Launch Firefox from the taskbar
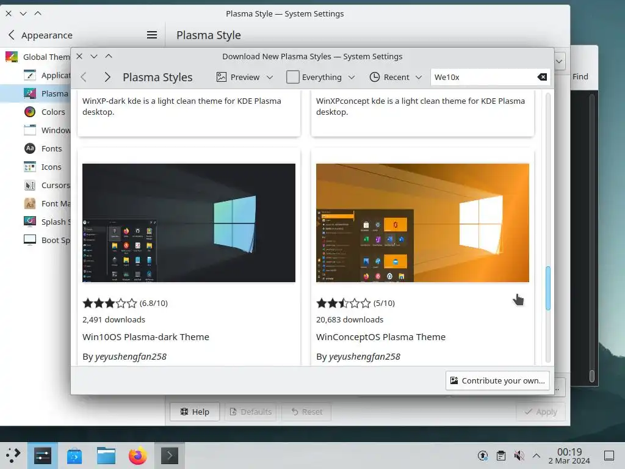625x469 pixels. pos(138,456)
